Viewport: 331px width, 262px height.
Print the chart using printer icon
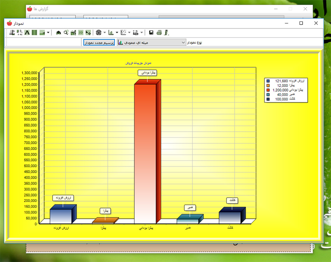(159, 33)
